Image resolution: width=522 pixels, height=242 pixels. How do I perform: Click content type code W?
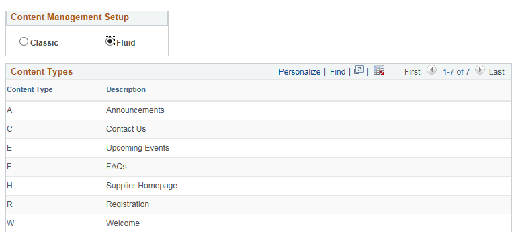(10, 223)
